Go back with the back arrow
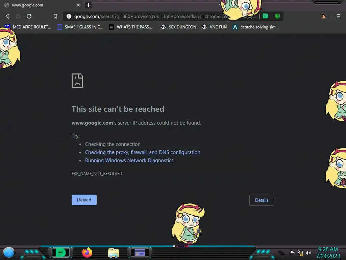 coord(7,16)
